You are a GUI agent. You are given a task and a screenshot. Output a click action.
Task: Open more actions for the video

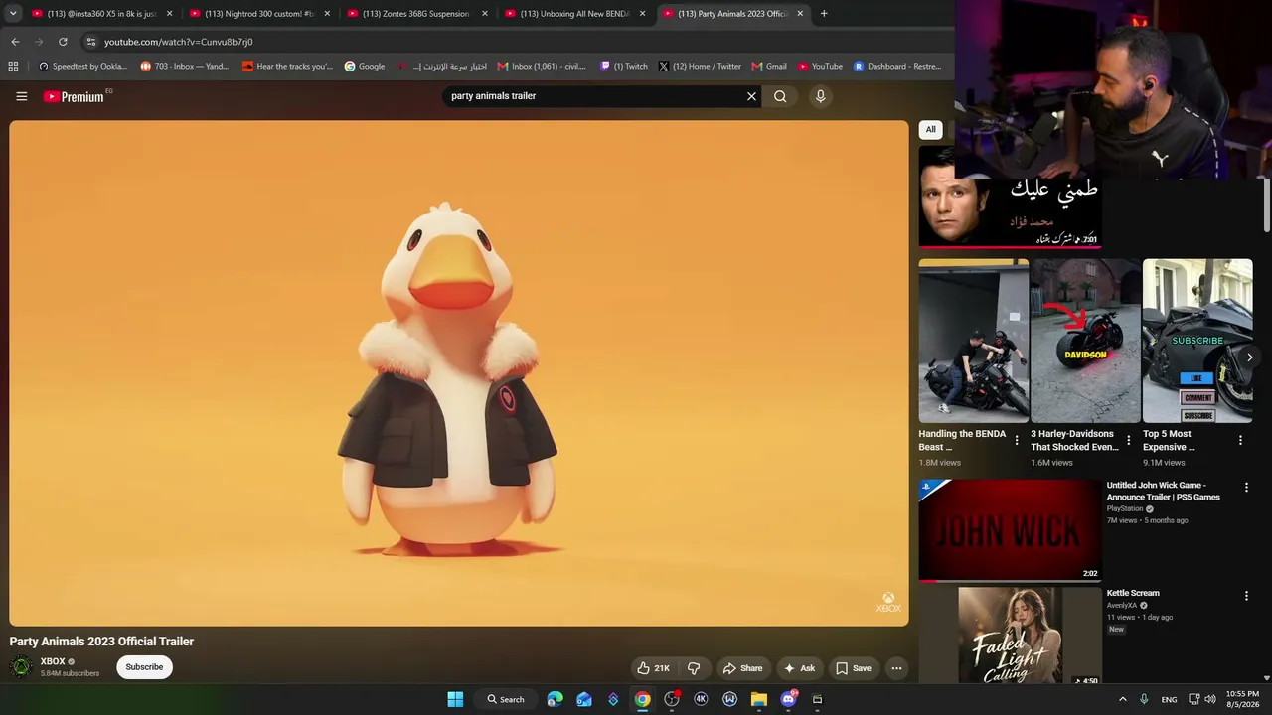[x=896, y=668]
